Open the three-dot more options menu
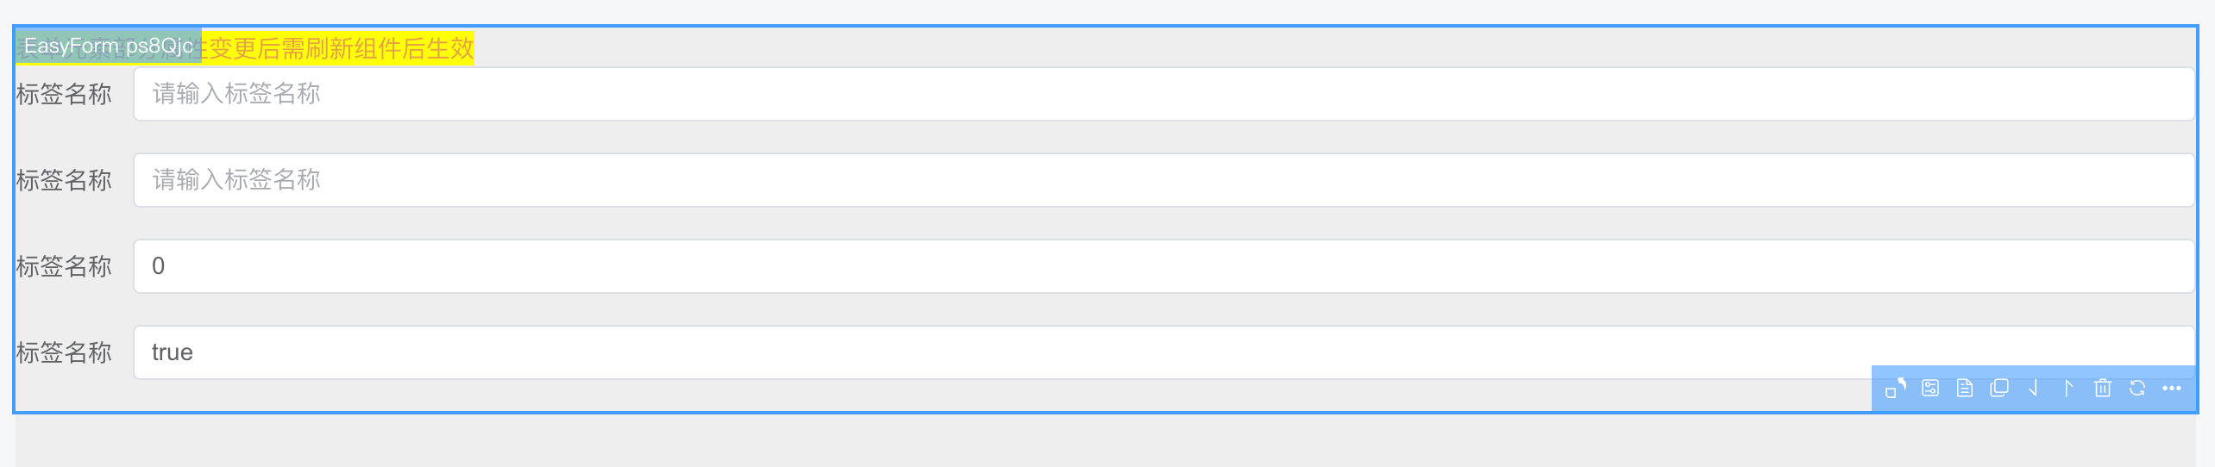 coord(2172,389)
